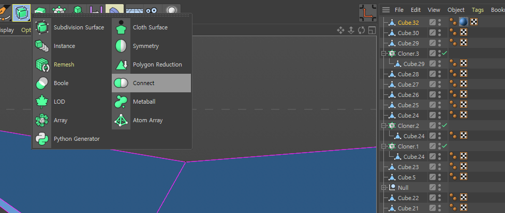
Task: Select the UVW tag on Cube.21
Action: (x=464, y=208)
